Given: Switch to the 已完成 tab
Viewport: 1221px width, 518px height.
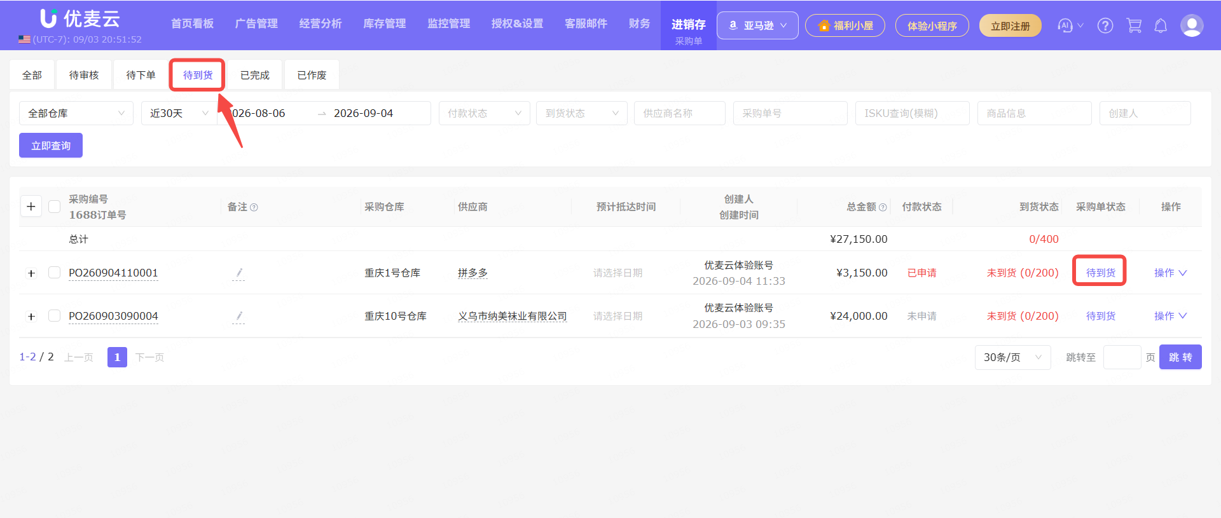Looking at the screenshot, I should tap(254, 75).
